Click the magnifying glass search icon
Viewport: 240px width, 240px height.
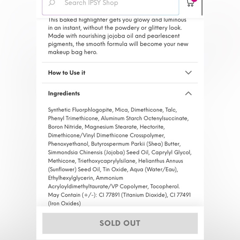coord(52,2)
